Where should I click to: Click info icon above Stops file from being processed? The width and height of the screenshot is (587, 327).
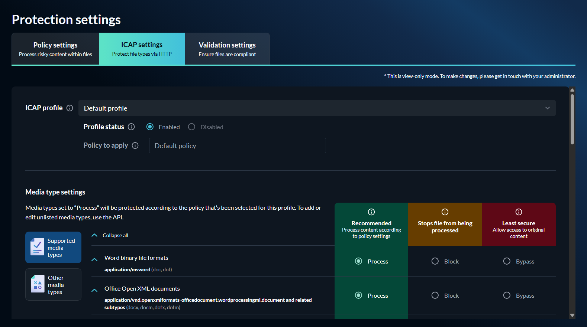pos(445,212)
